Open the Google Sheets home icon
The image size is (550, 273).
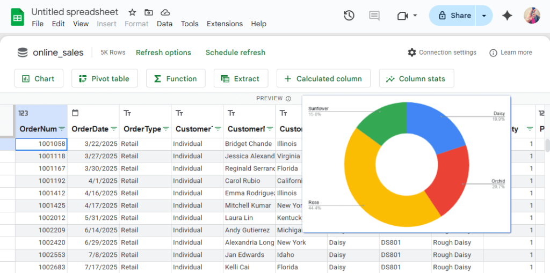17,17
